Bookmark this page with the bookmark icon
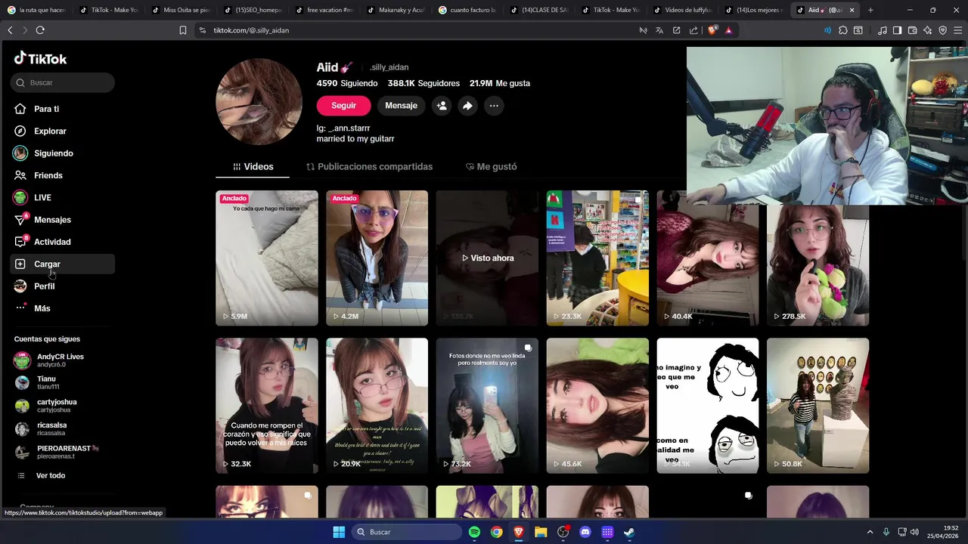This screenshot has width=968, height=544. pyautogui.click(x=183, y=30)
